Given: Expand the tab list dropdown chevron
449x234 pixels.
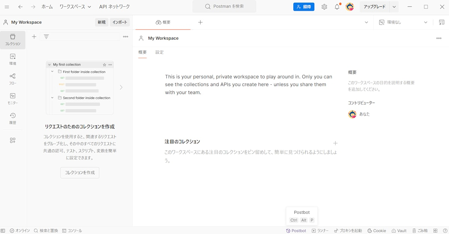Looking at the screenshot, I should coord(366,22).
